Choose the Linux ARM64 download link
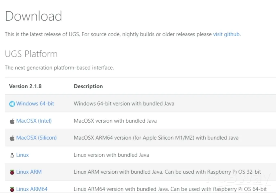The width and height of the screenshot is (276, 193). 32,189
